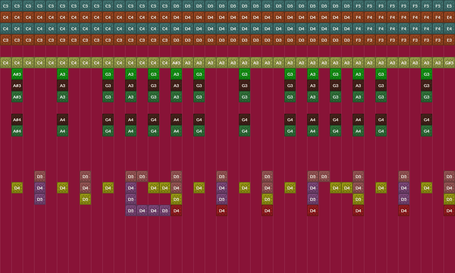Viewport: 455px width, 273px height.
Task: Click the orange E4 note block
Action: [449, 17]
